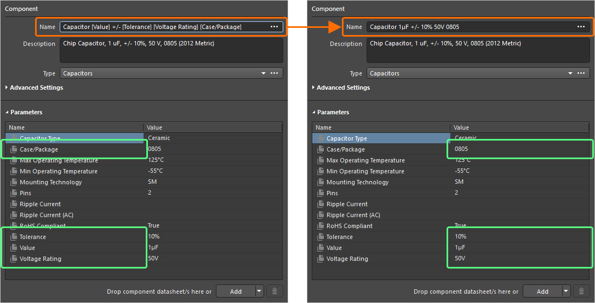This screenshot has height=303, width=595.
Task: Click the RoHS Compliant icon in right panel
Action: 321,226
